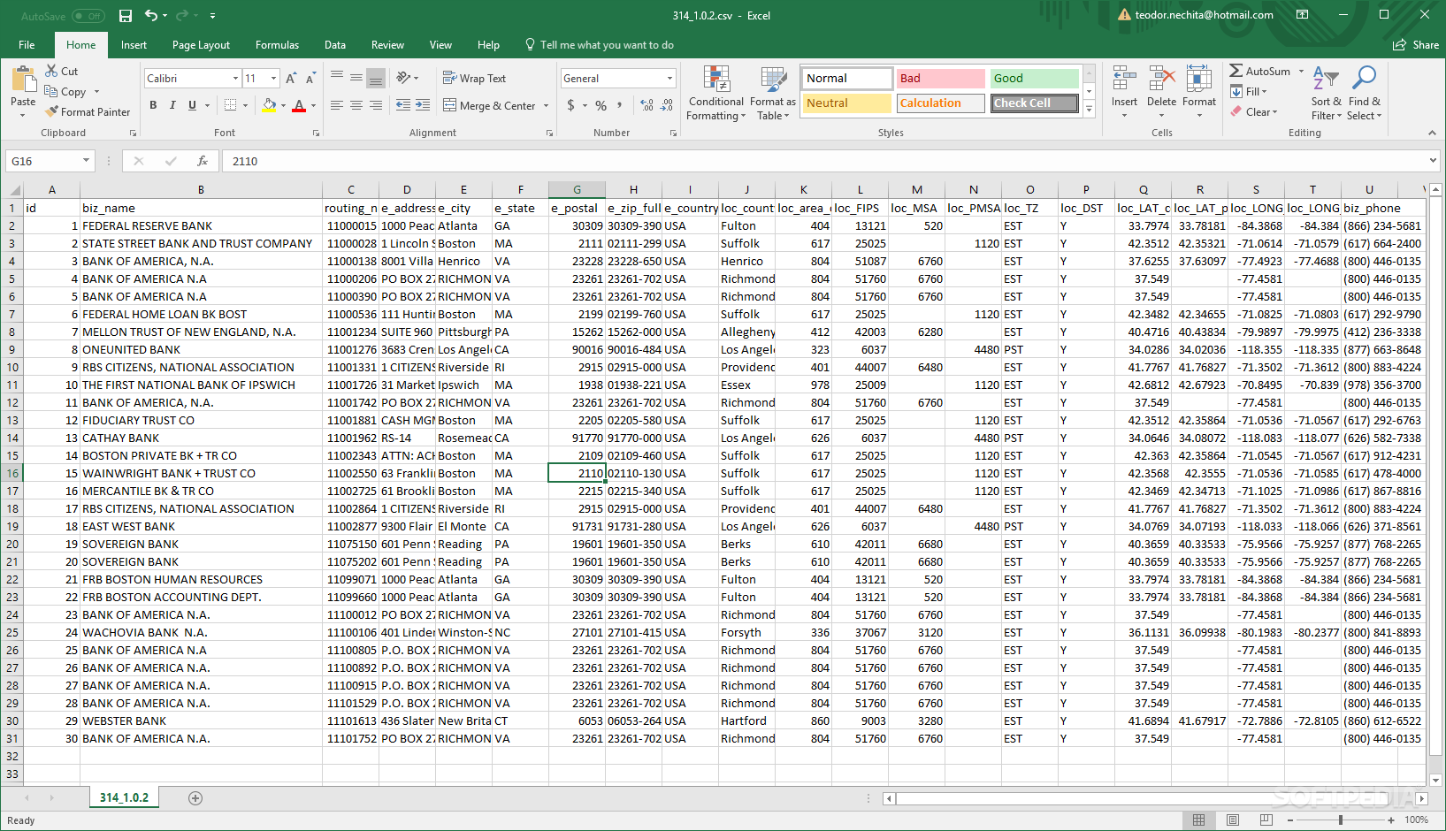The width and height of the screenshot is (1446, 831).
Task: Open the font name Calibri dropdown
Action: (235, 79)
